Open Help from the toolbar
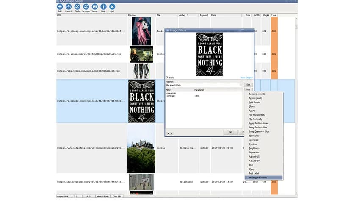 click(x=103, y=7)
